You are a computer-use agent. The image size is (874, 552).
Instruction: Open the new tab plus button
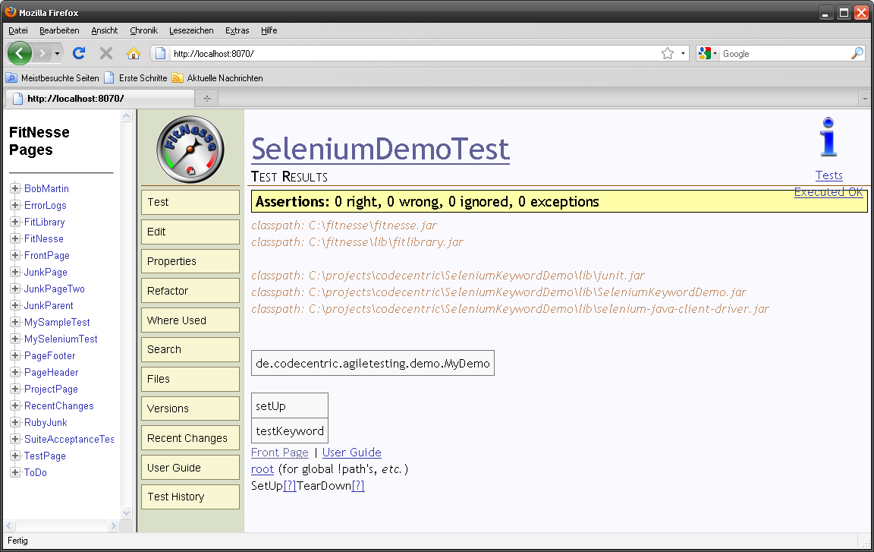207,99
